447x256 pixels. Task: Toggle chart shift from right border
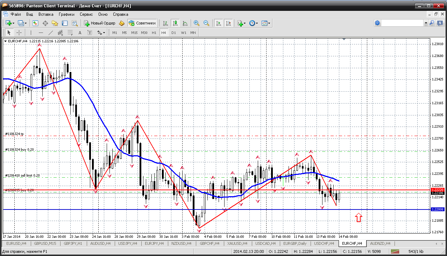coord(228,23)
